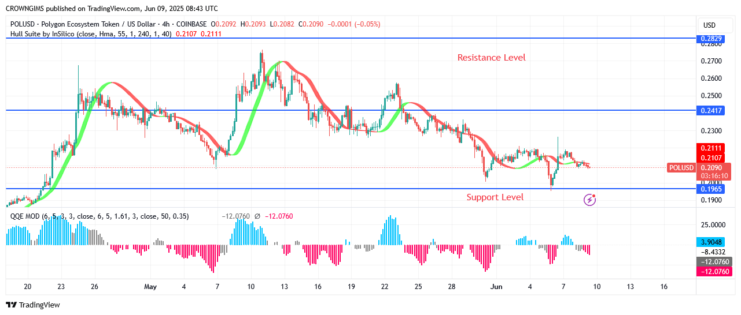Click the 0.2600 price scale value
Image resolution: width=741 pixels, height=315 pixels.
[712, 78]
